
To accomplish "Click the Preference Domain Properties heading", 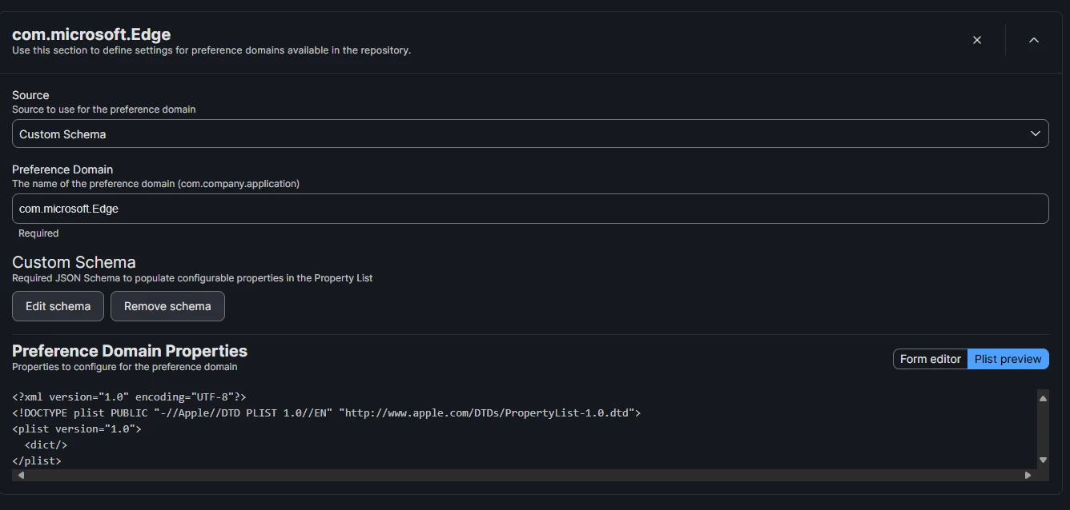I will [130, 351].
